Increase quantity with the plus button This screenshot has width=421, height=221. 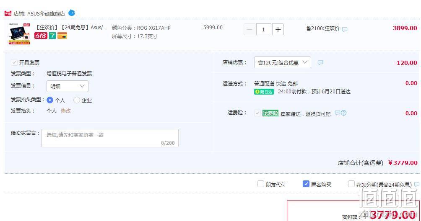[278, 29]
